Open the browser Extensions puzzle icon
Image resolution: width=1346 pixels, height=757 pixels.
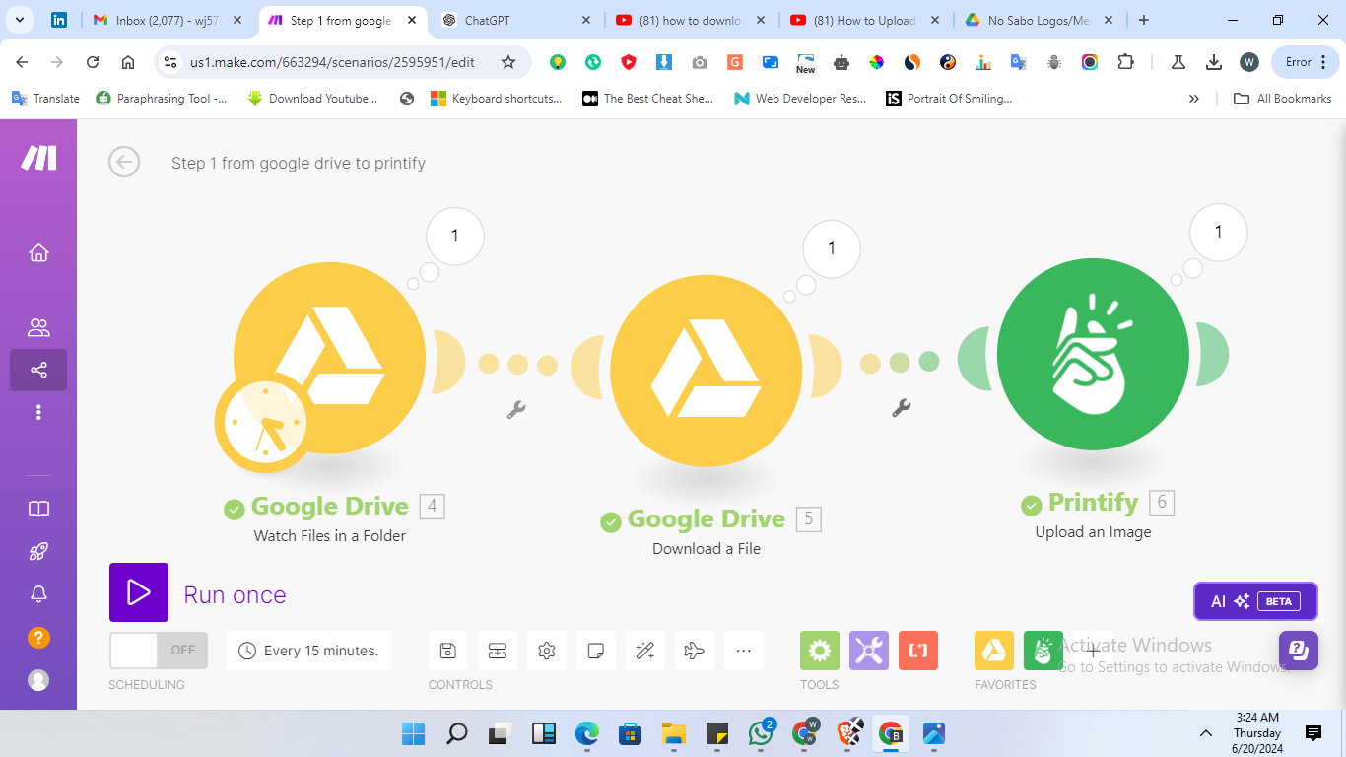(x=1125, y=62)
